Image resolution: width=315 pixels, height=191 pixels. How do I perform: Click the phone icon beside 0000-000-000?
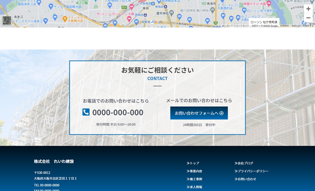86,112
